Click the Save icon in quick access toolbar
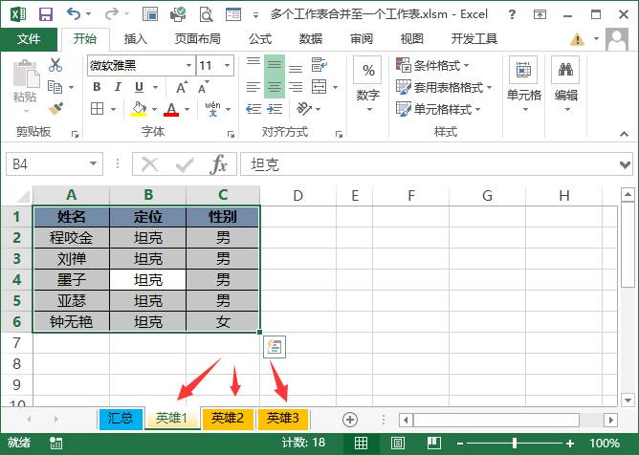Viewport: 639px width, 455px height. click(x=46, y=14)
